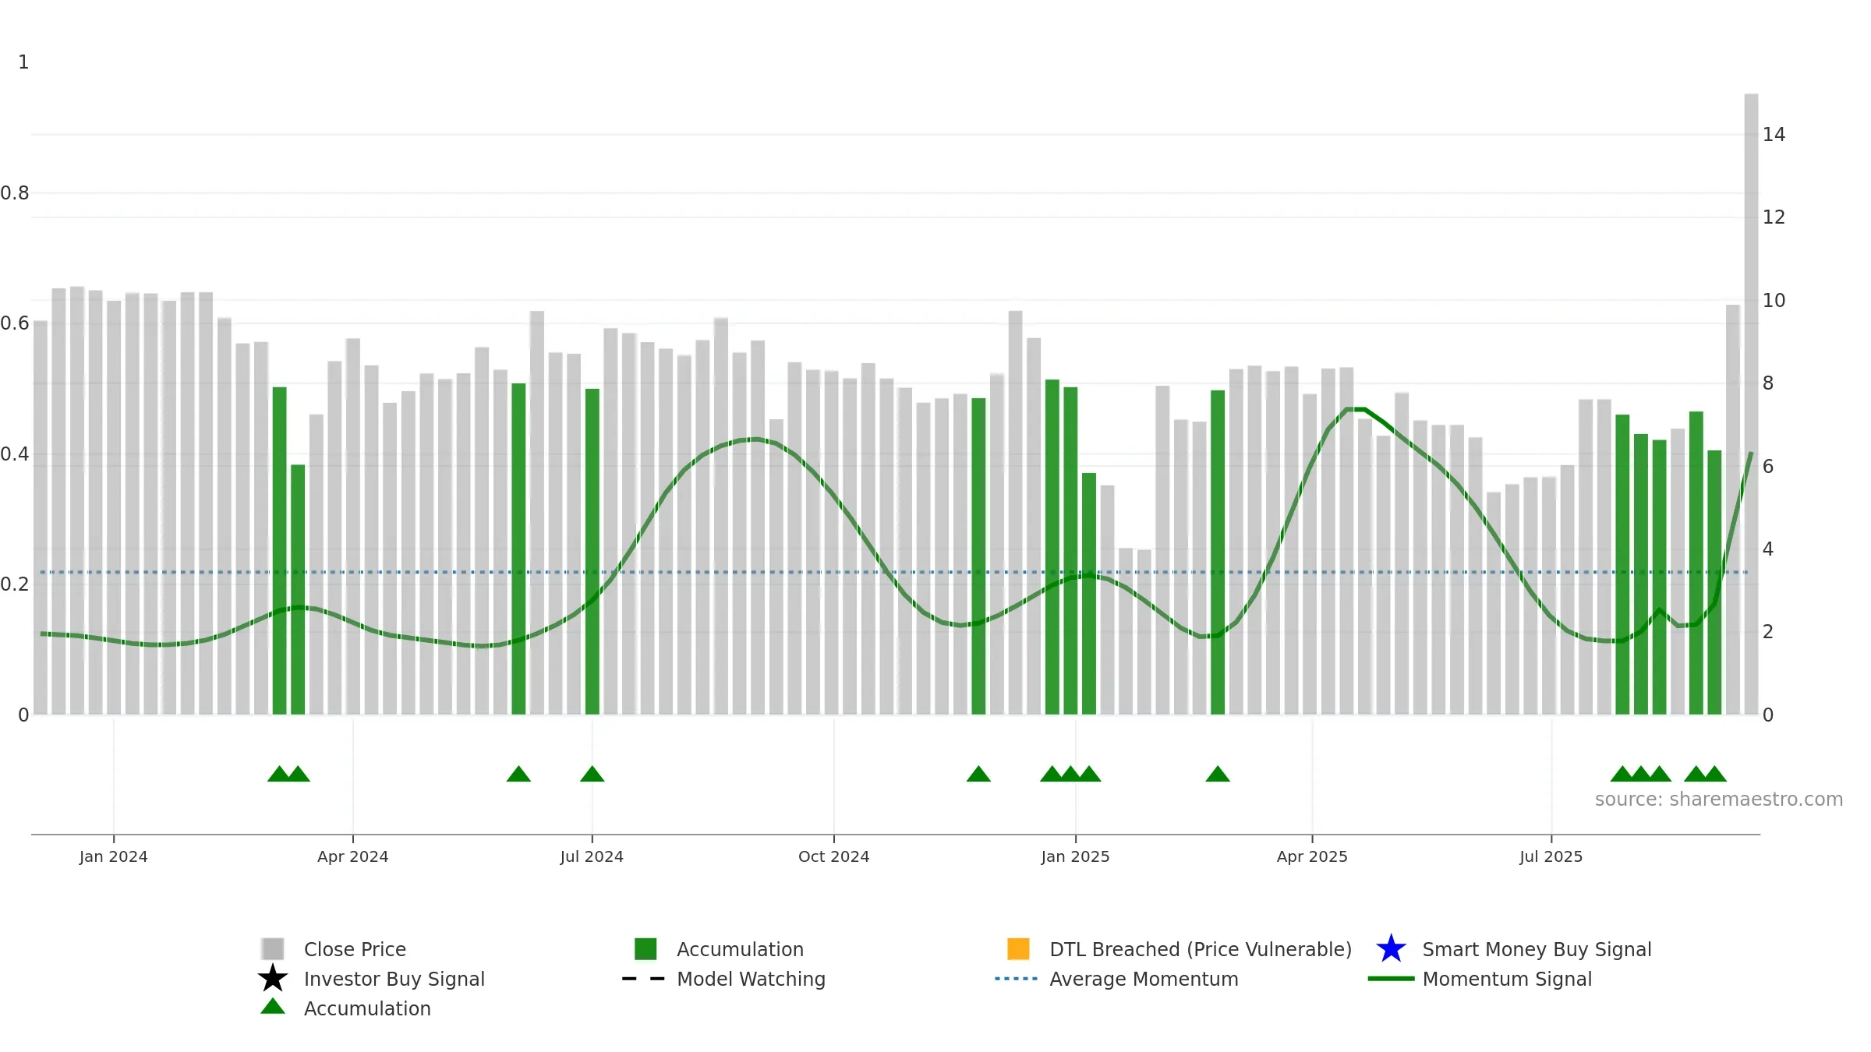
Task: Click the accumulation triangle before Apr 2025
Action: 1218,774
